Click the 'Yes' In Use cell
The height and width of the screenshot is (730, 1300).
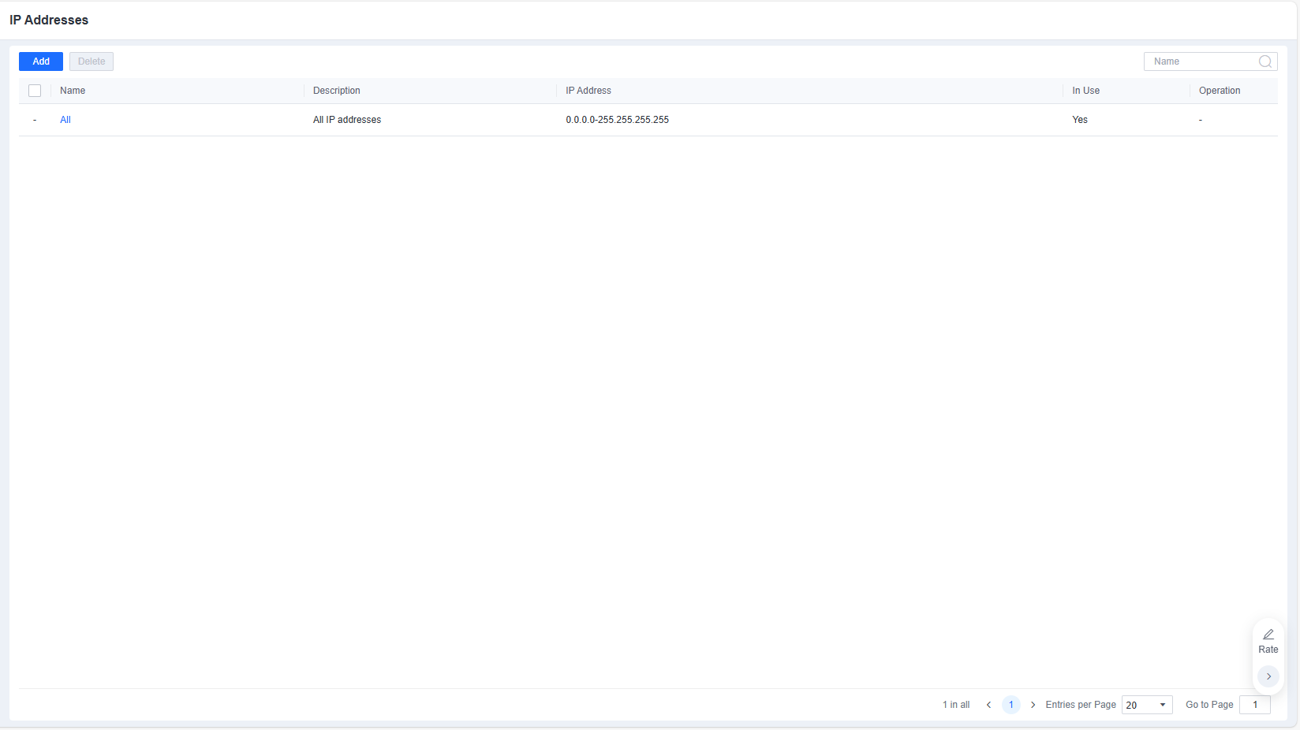point(1080,120)
